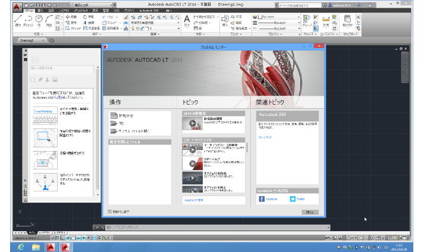Select the Circle (円) tool
This screenshot has height=252, width=424.
click(39, 21)
